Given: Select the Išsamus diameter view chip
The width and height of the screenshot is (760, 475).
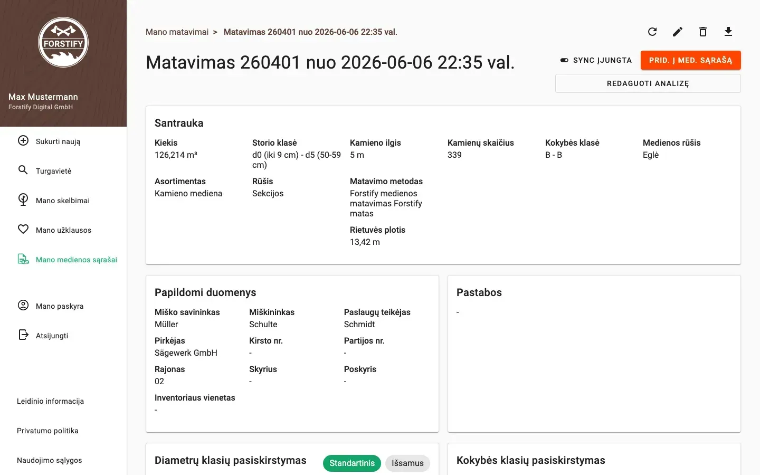Looking at the screenshot, I should (407, 463).
